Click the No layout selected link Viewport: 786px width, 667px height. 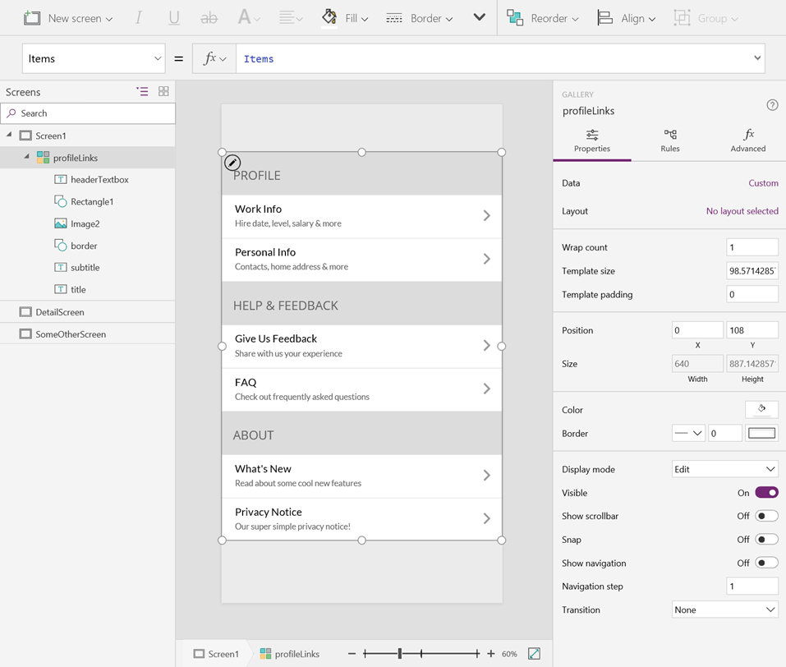click(742, 211)
